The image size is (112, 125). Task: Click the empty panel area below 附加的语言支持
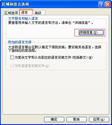coord(56,92)
